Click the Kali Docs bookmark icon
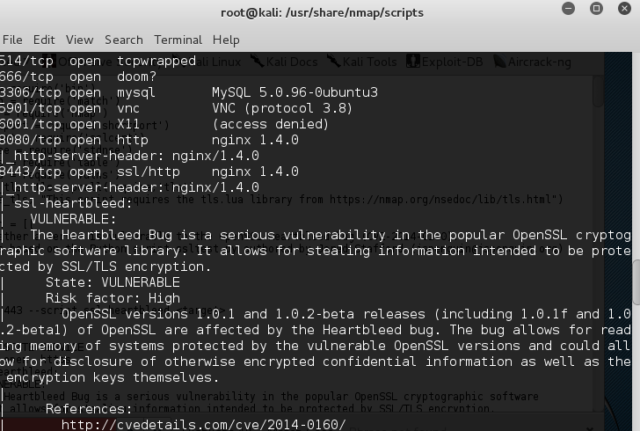The width and height of the screenshot is (640, 431). [258, 61]
